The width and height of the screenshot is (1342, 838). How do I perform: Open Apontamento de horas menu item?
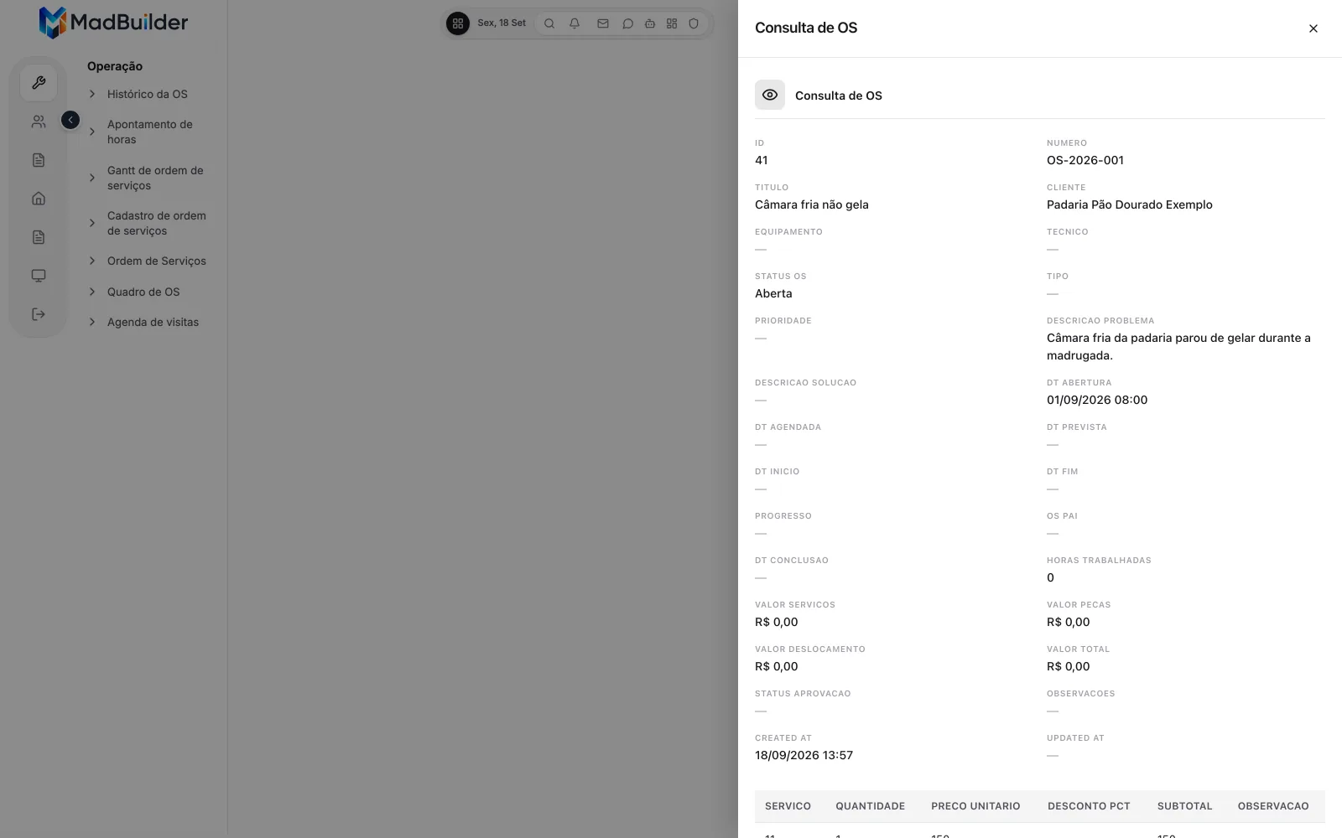pyautogui.click(x=150, y=132)
